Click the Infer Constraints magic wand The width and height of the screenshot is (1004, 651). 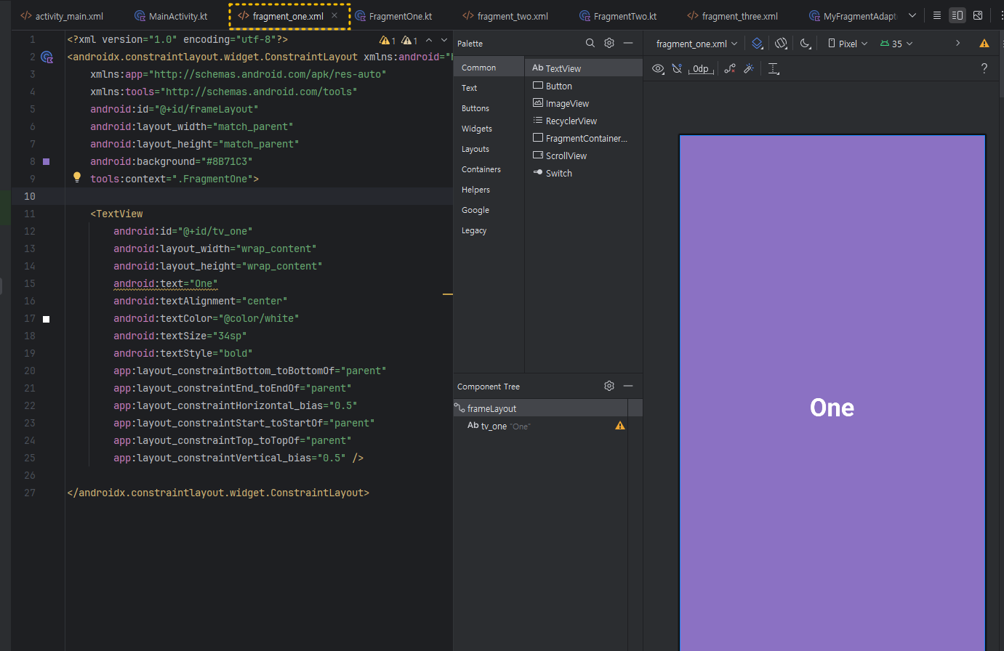[x=749, y=68]
